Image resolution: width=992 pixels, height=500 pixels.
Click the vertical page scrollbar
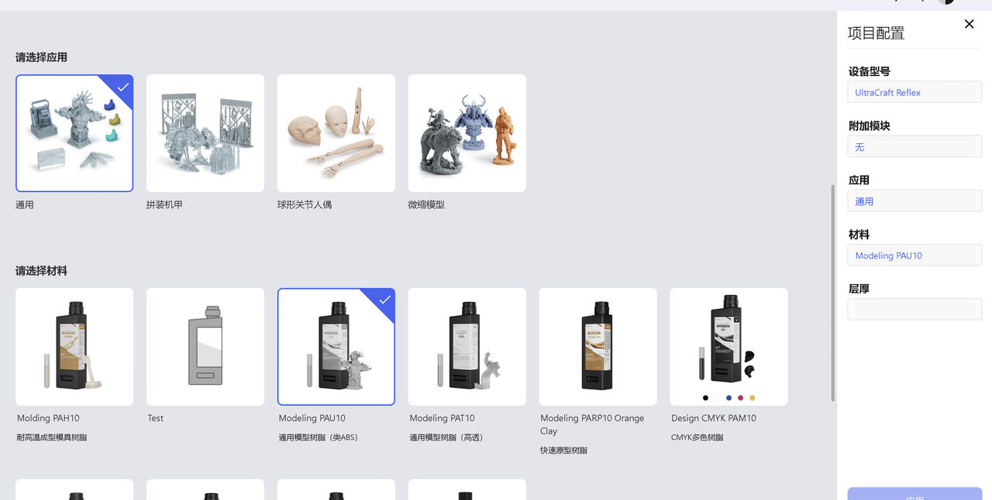pos(833,293)
